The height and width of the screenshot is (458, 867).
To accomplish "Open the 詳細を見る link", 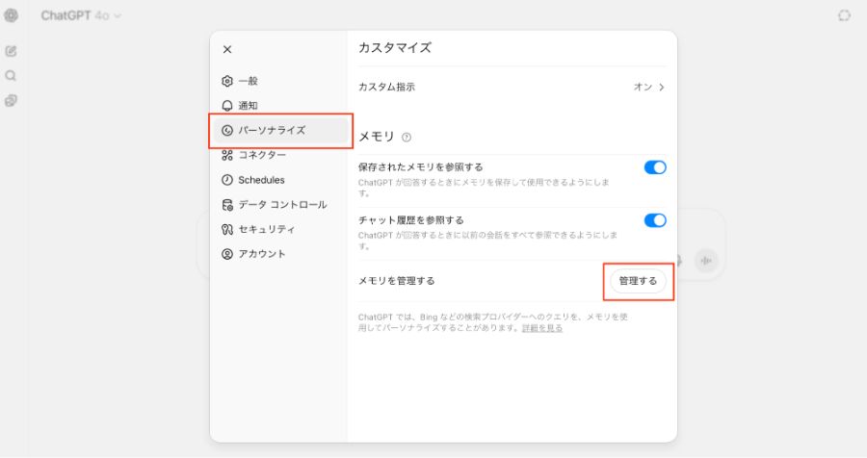I will point(541,328).
